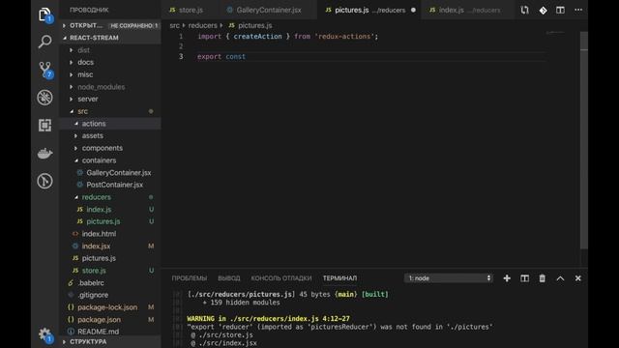Split the terminal panel

(x=524, y=278)
